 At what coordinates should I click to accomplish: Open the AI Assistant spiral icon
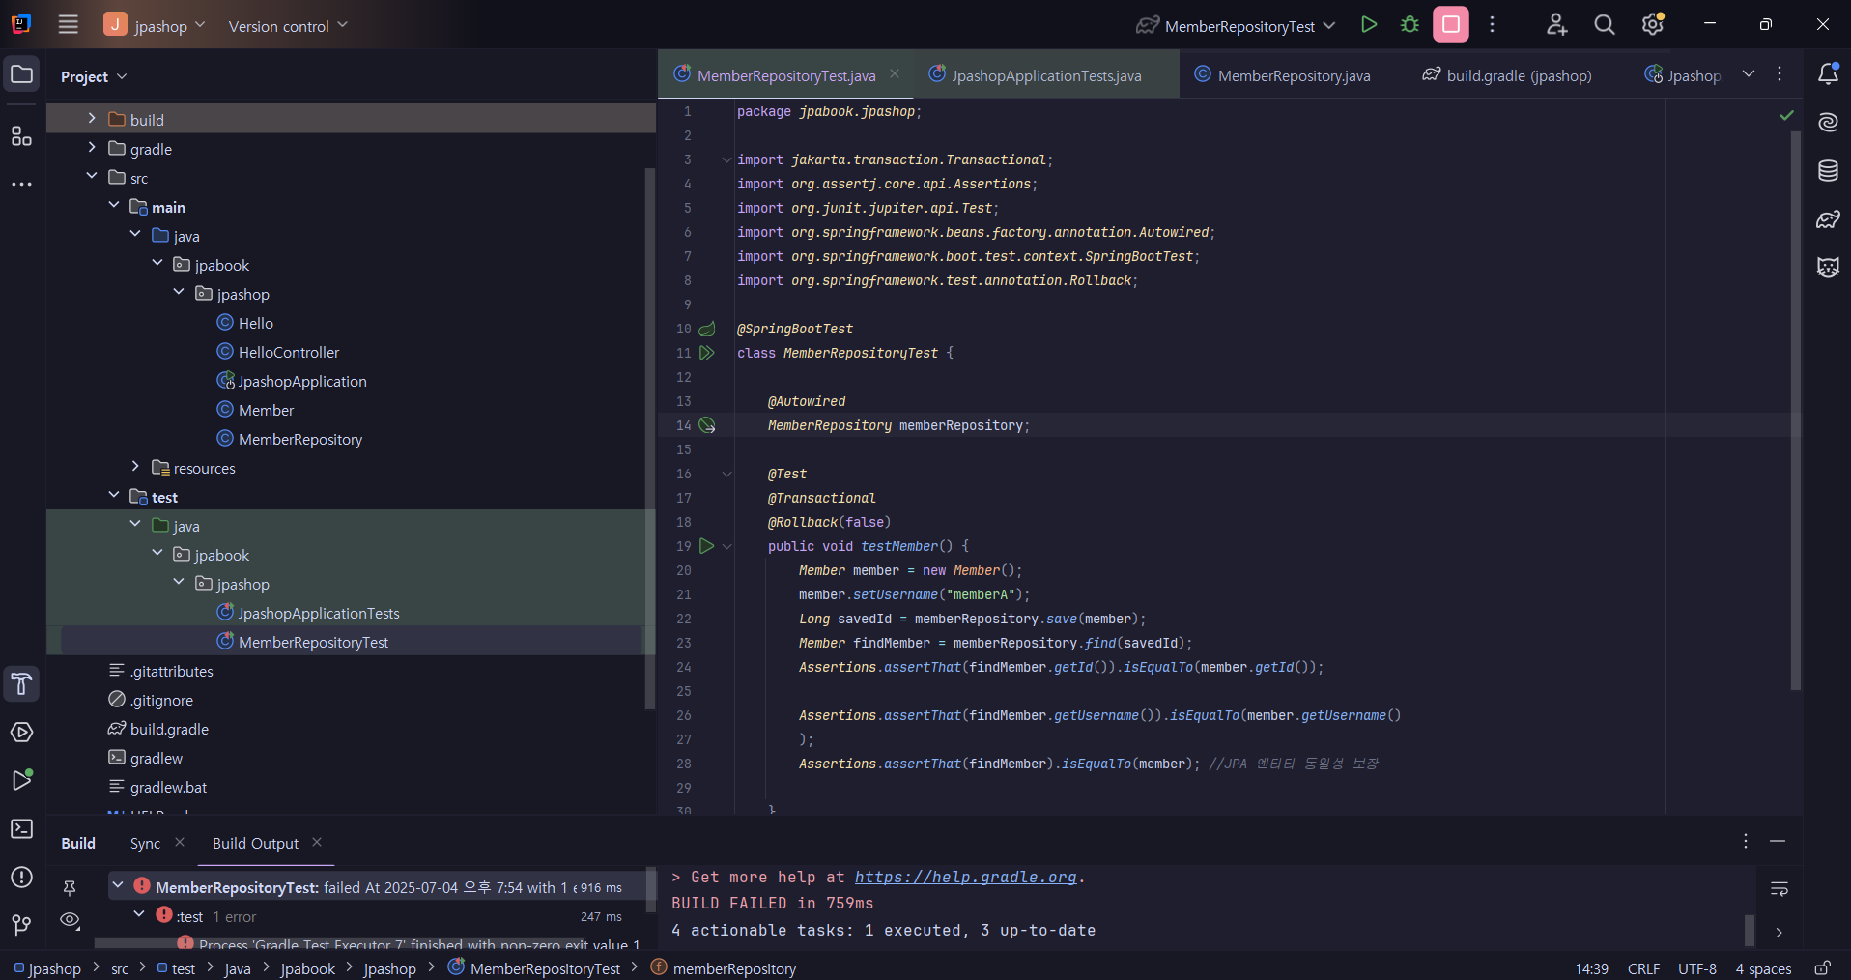tap(1828, 122)
